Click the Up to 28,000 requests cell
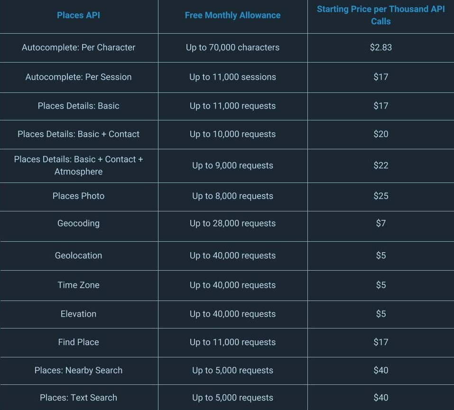Viewport: 454px width, 410px height. [232, 223]
